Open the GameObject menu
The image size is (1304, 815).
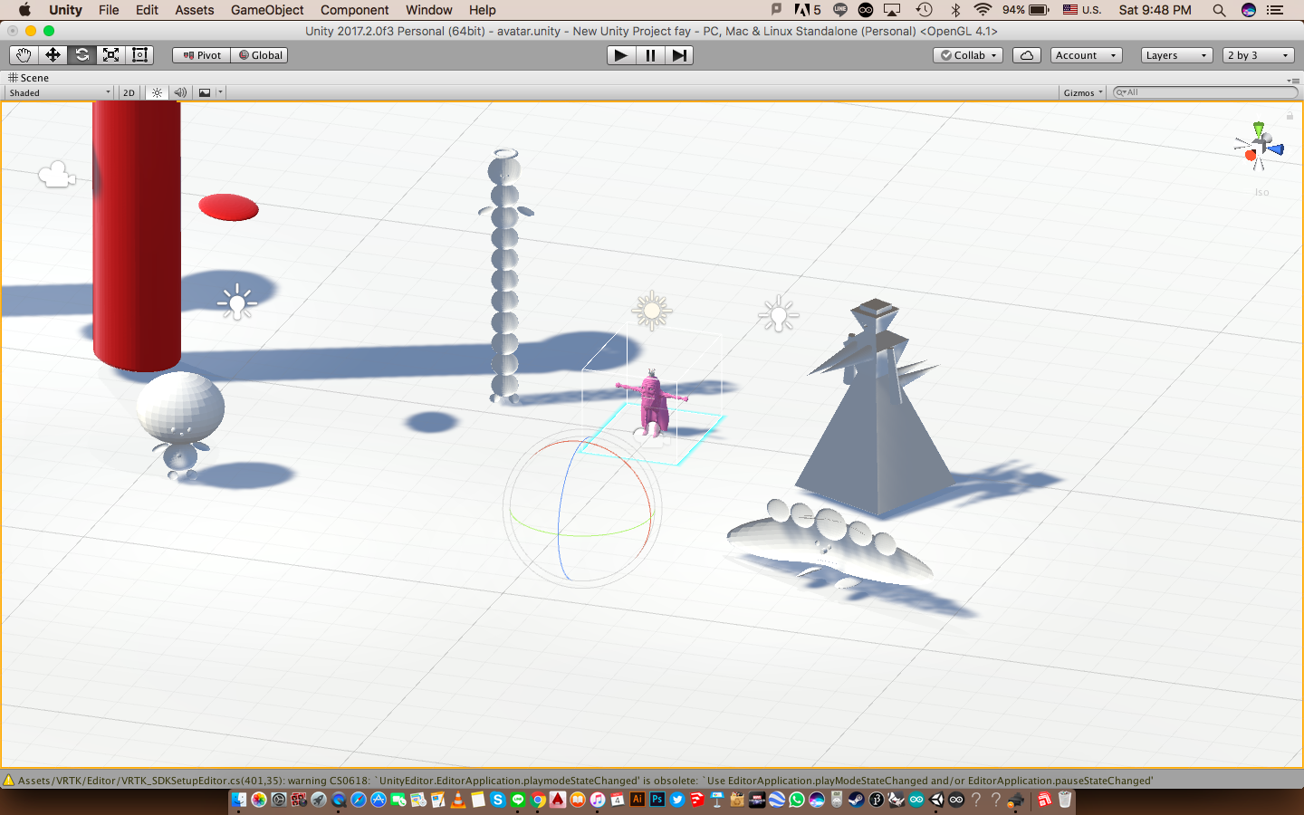pos(267,10)
